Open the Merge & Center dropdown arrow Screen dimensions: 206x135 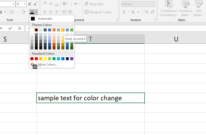pos(115,12)
